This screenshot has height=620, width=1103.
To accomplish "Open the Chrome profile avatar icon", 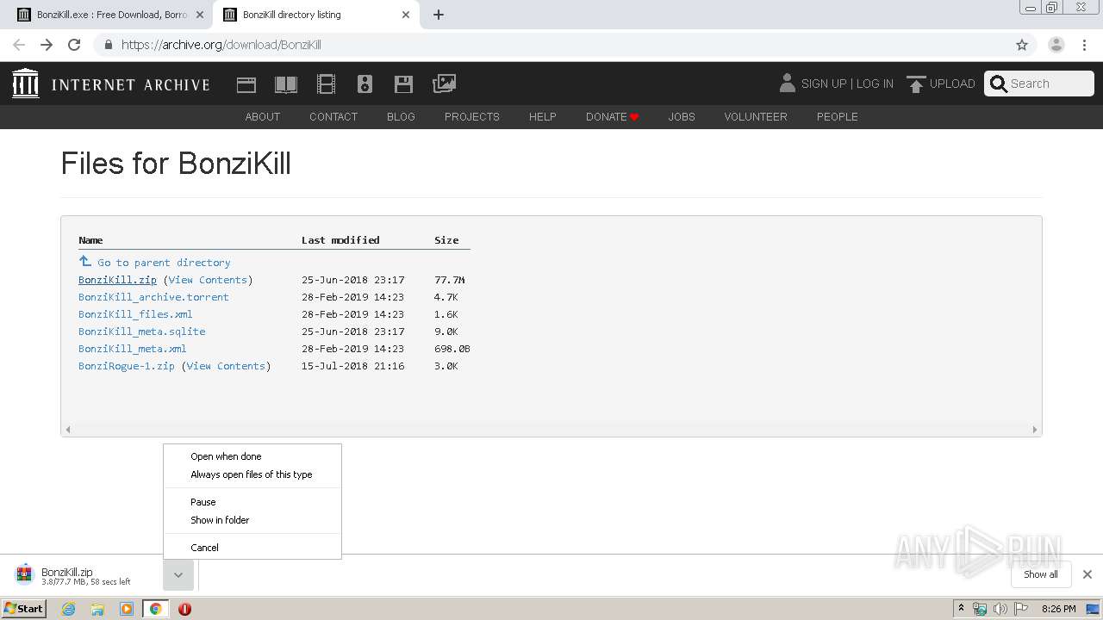I will point(1056,45).
